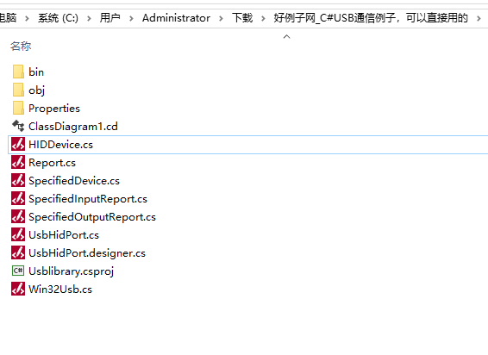Sort files by 名称 column header
Viewport: 488px width, 355px height.
pos(21,47)
